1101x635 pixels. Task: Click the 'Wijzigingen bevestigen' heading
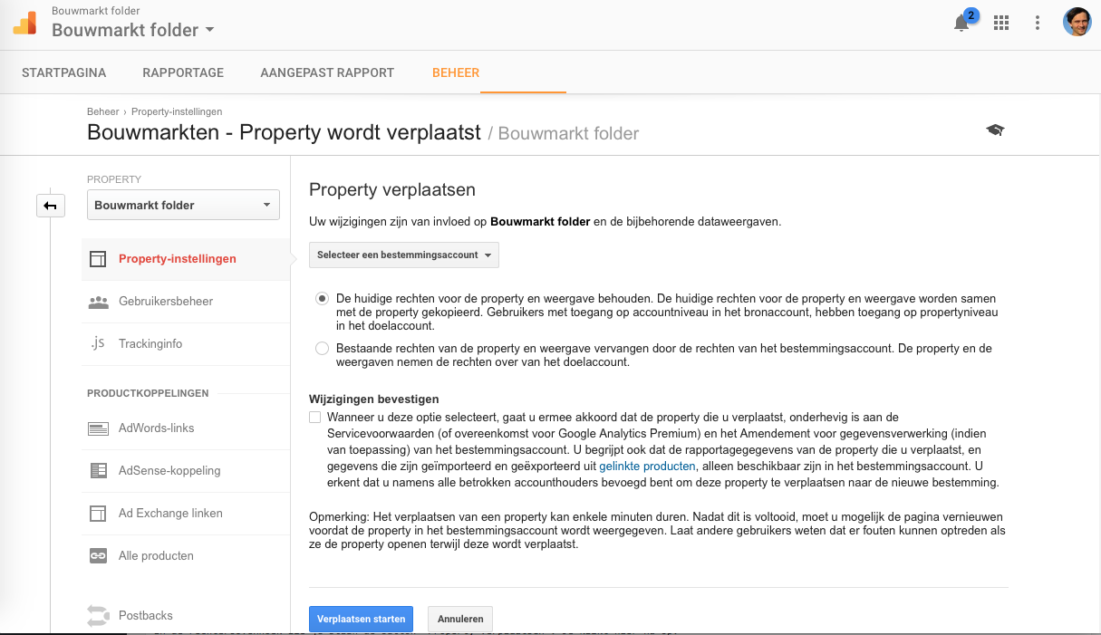[x=374, y=399]
